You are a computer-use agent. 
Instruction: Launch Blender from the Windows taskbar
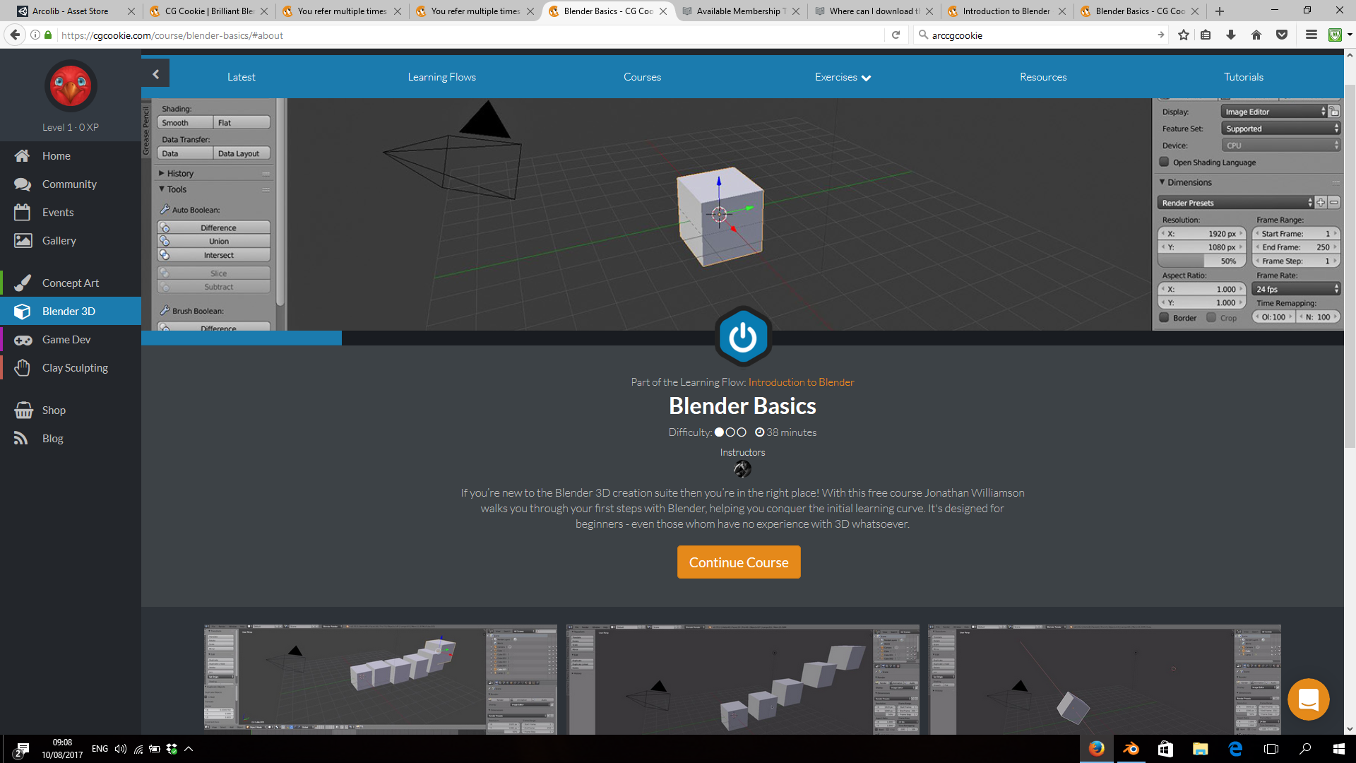click(x=1131, y=749)
